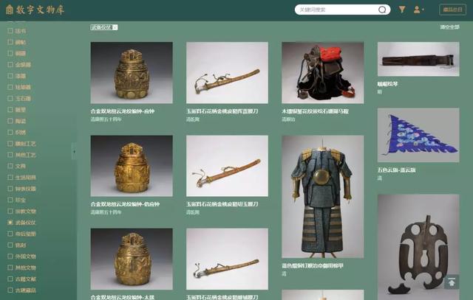Check the 雕刻工艺 category checkbox

click(x=10, y=144)
